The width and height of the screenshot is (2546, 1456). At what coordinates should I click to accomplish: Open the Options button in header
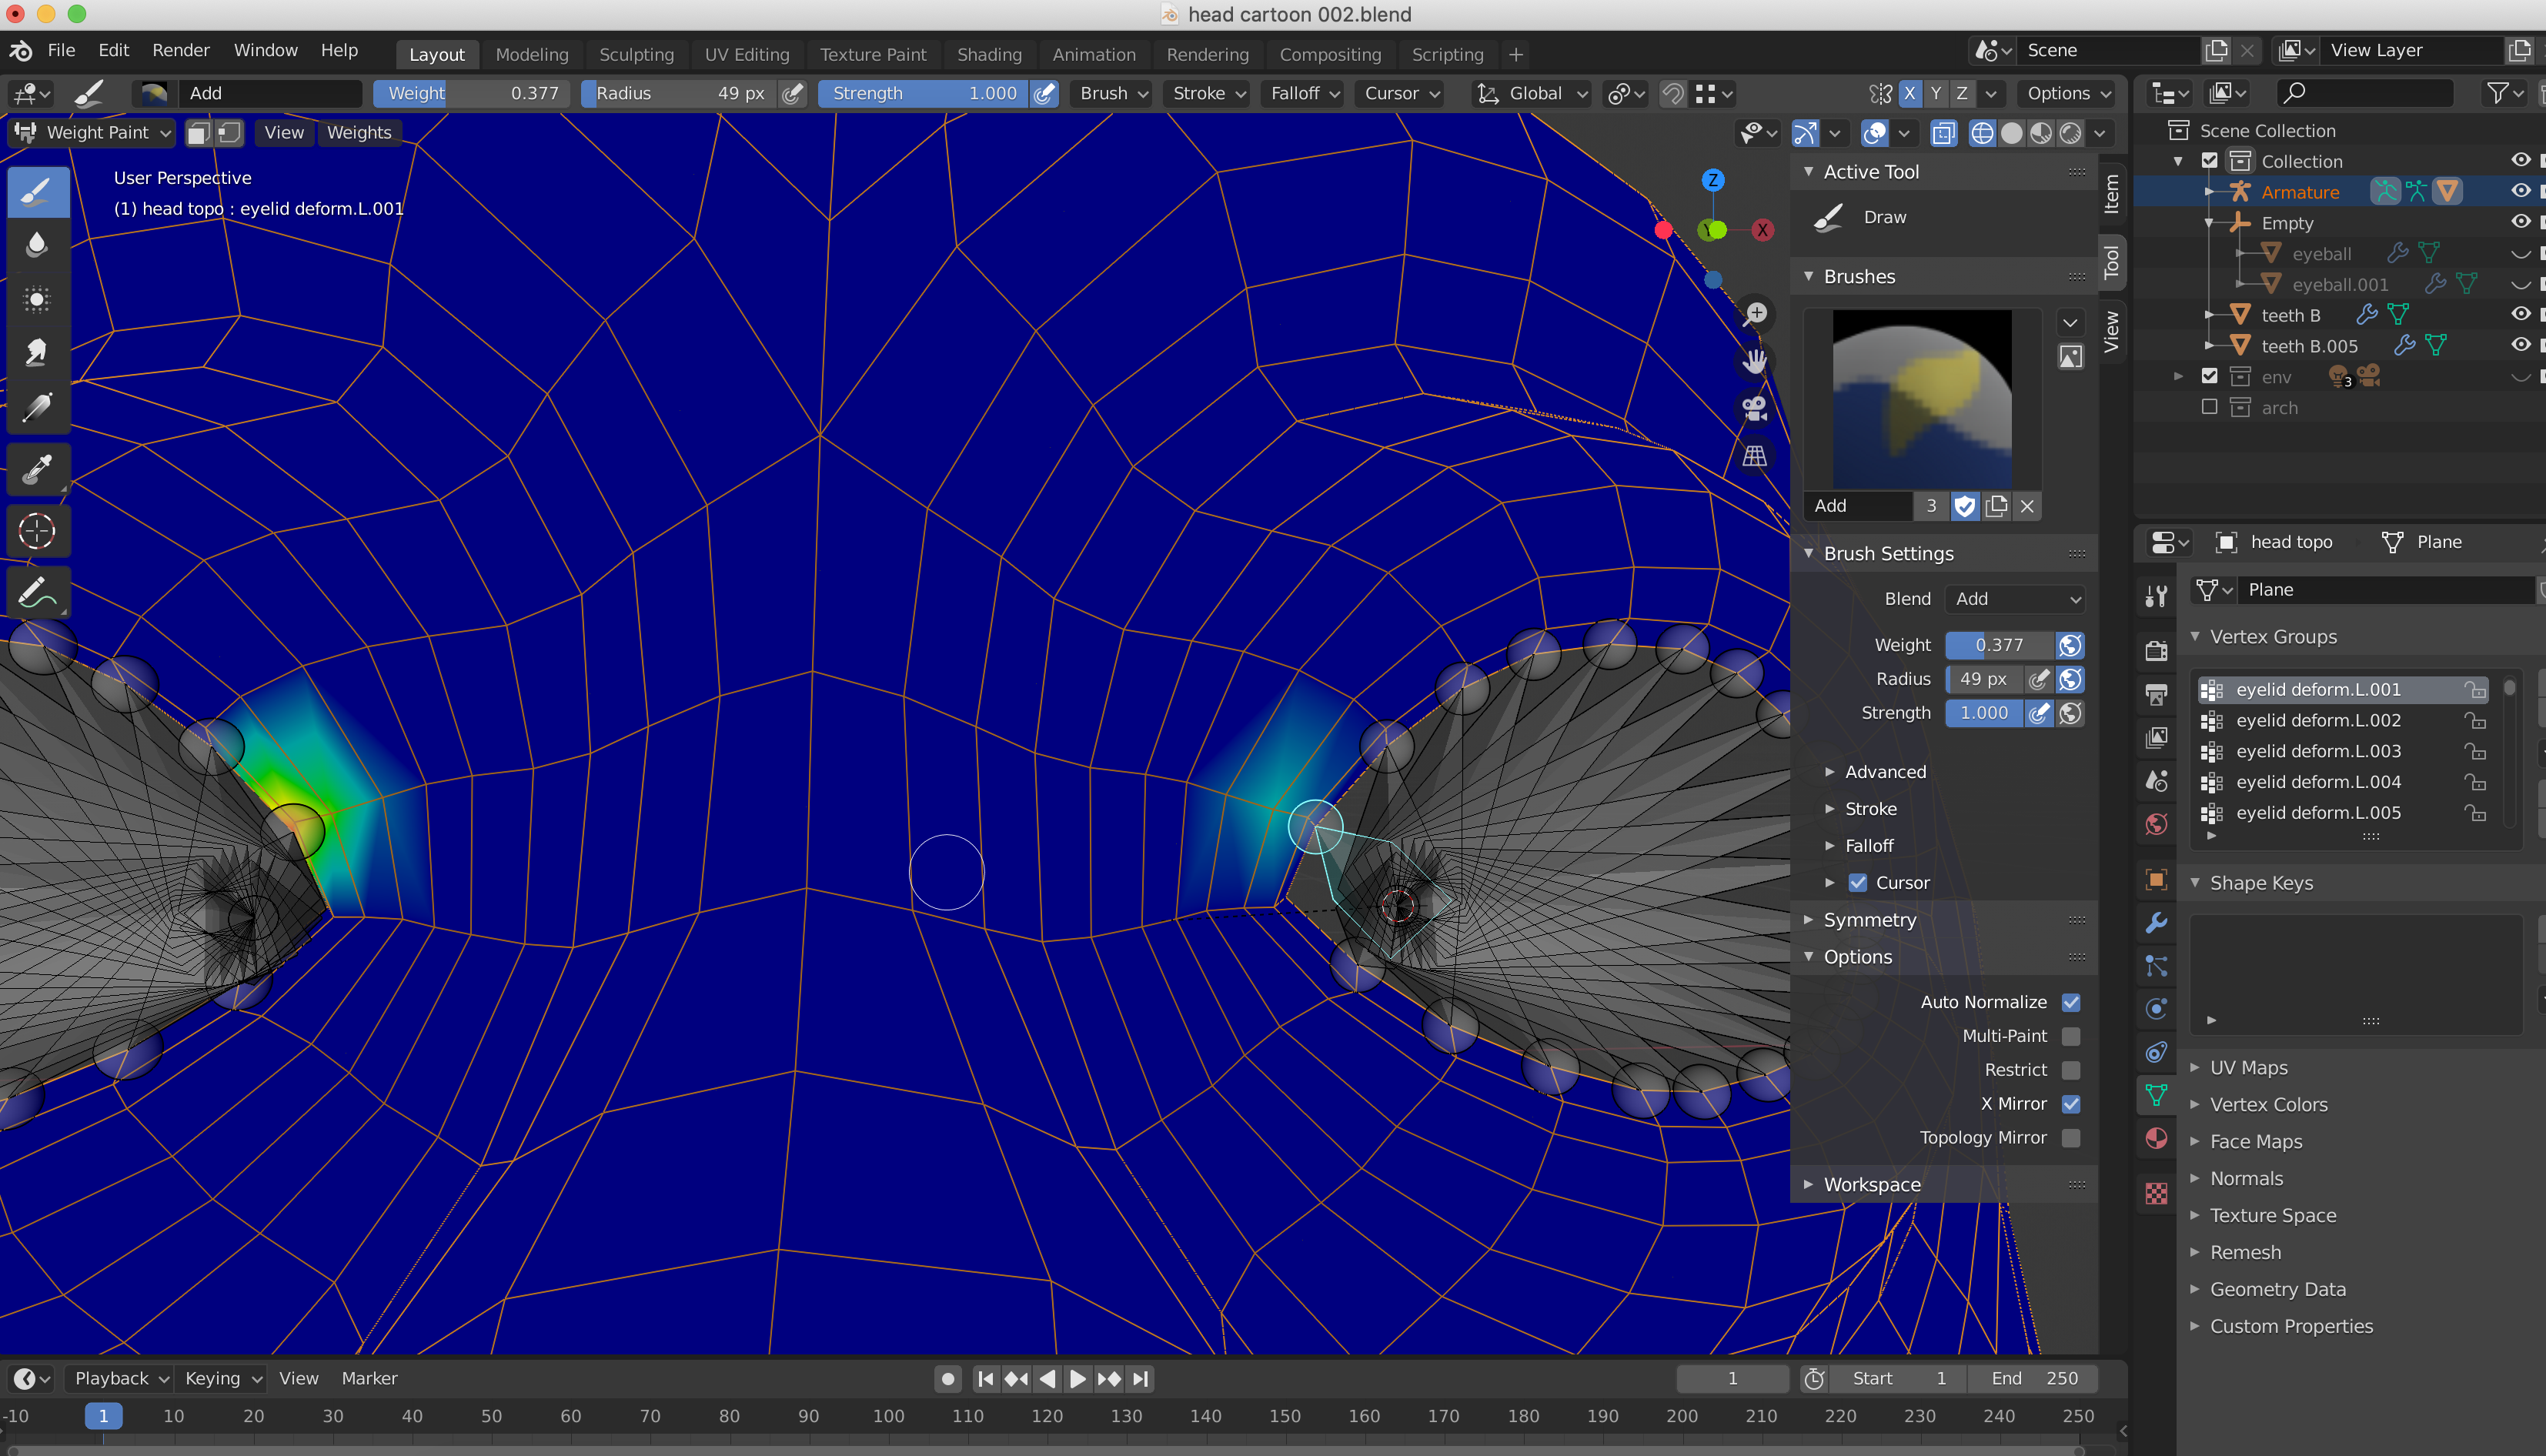click(2068, 93)
